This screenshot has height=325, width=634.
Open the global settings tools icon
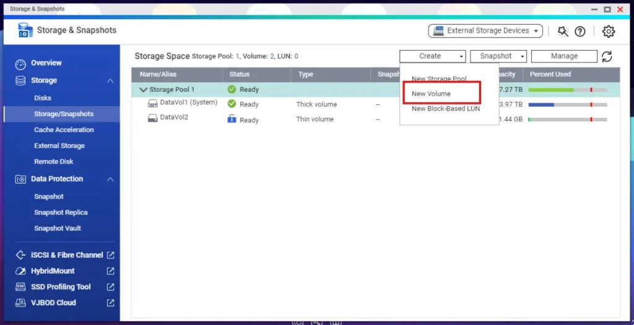coord(563,31)
